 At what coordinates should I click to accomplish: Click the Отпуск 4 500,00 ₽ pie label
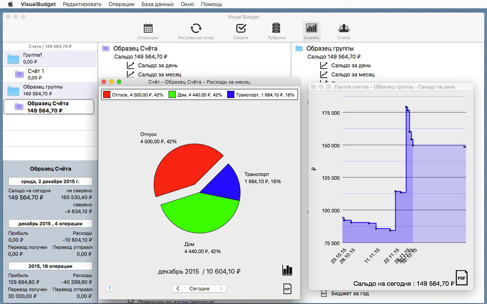158,138
